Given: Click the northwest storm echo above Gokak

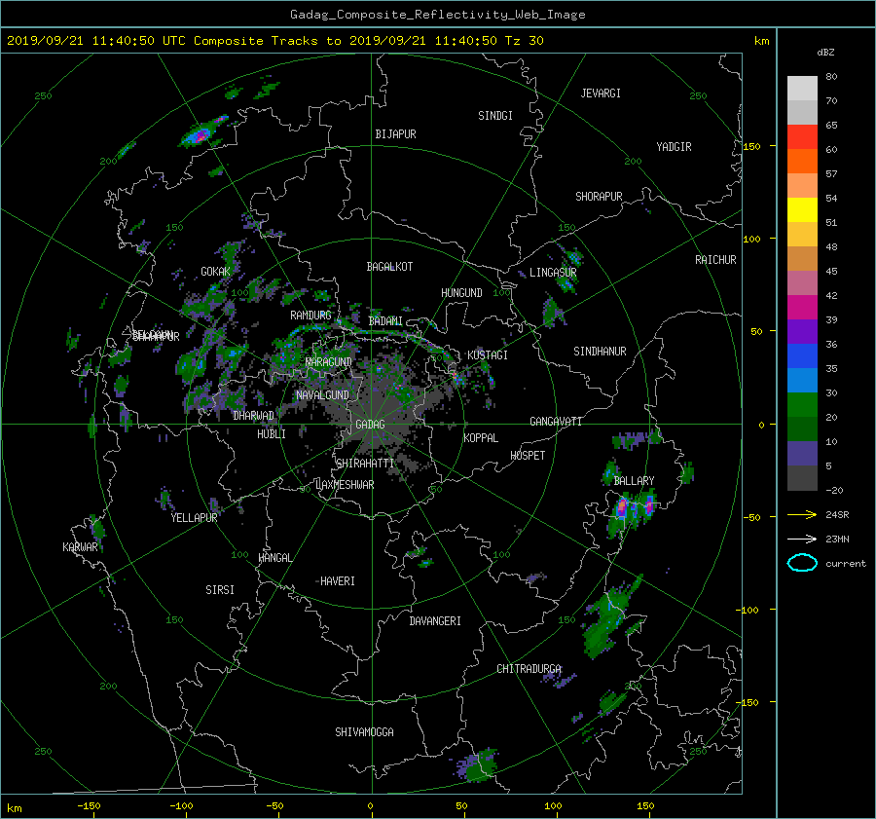Looking at the screenshot, I should 204,131.
